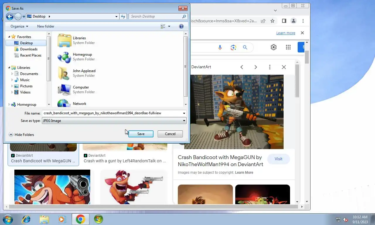
Task: Click the search magnifier in Save As dialog
Action: coord(184,16)
